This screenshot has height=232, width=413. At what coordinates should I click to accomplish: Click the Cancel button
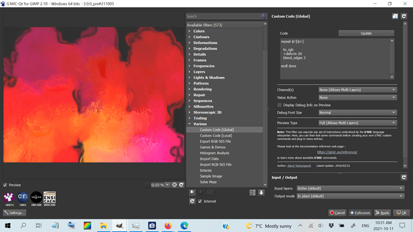point(338,213)
